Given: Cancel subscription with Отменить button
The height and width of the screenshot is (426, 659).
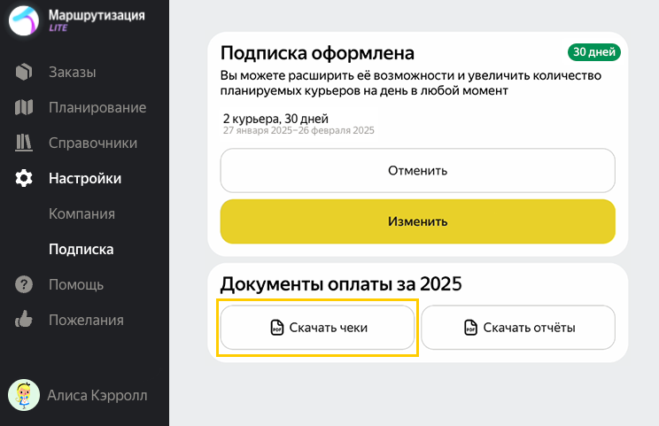Looking at the screenshot, I should point(418,171).
